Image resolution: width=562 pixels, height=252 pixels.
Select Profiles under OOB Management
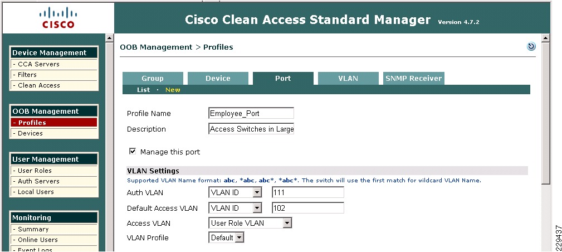pos(54,123)
